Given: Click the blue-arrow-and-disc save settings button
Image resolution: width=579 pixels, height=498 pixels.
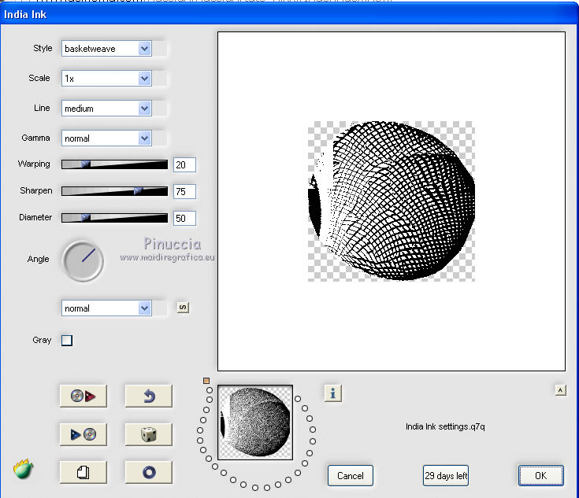Looking at the screenshot, I should point(84,434).
